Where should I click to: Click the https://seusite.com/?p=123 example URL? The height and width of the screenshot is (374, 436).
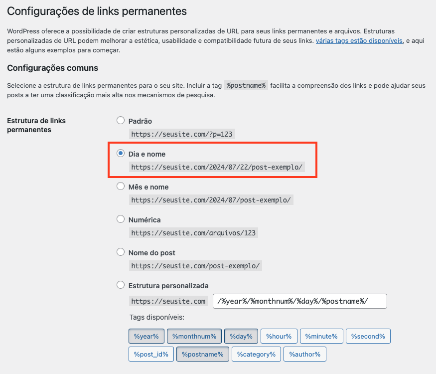pyautogui.click(x=182, y=134)
